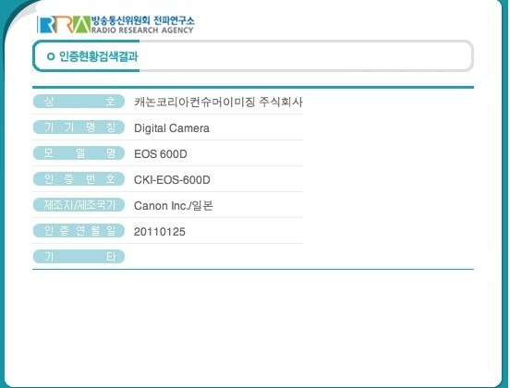Click the circle bullet before 인증현황검색결과
Viewport: 510px width, 388px height.
tap(51, 56)
